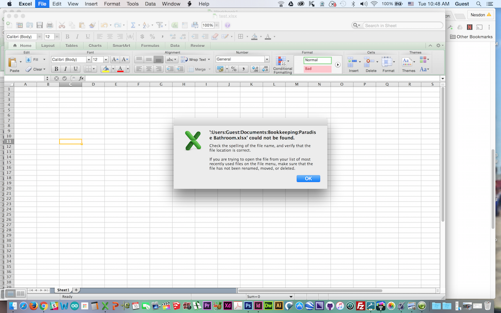Open the General number format dropdown
501x313 pixels.
click(x=267, y=59)
